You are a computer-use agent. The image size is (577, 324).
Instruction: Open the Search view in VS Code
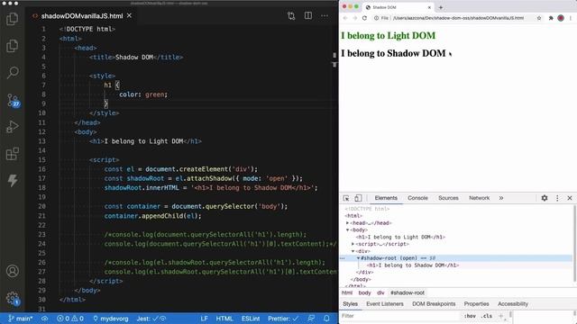(x=13, y=72)
